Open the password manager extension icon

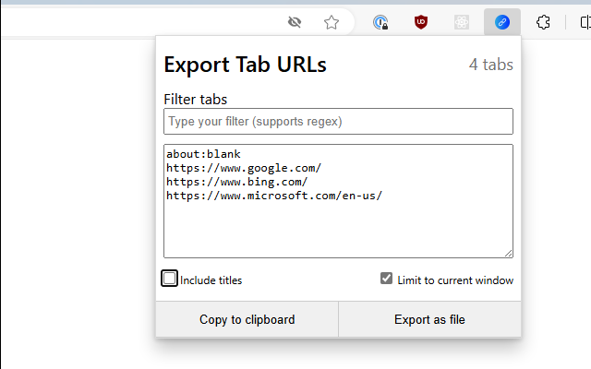(381, 22)
